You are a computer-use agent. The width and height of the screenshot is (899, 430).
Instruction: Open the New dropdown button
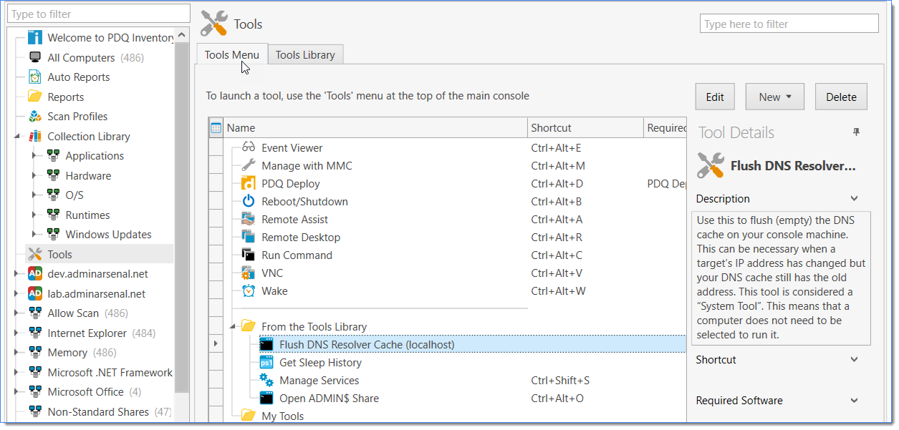(x=775, y=97)
